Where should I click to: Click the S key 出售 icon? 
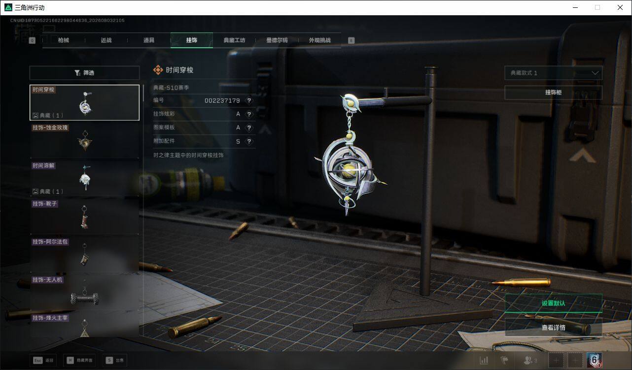pyautogui.click(x=109, y=361)
